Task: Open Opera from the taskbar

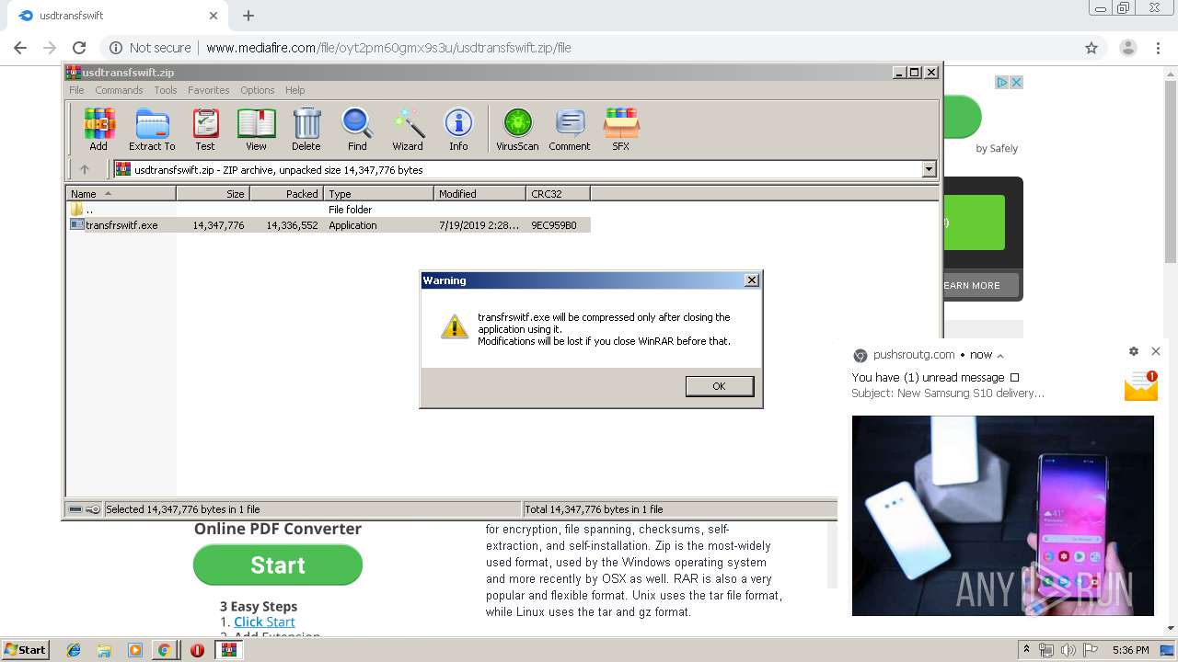Action: click(x=197, y=650)
